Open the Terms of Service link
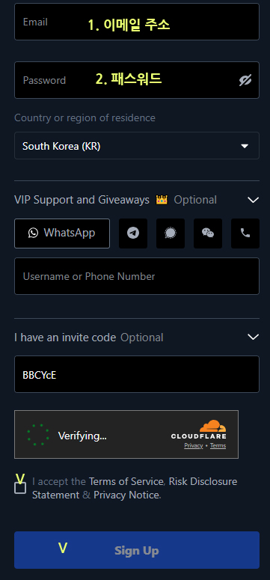 [x=126, y=482]
